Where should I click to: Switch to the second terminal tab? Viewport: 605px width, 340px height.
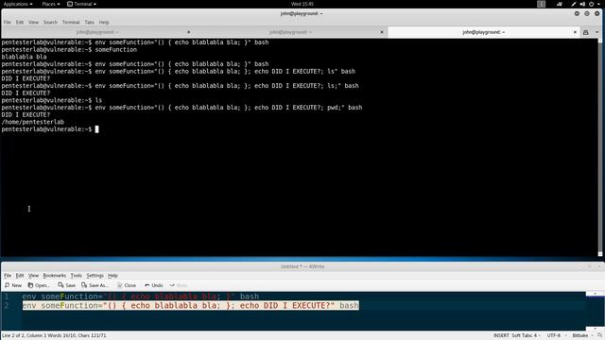tap(290, 32)
